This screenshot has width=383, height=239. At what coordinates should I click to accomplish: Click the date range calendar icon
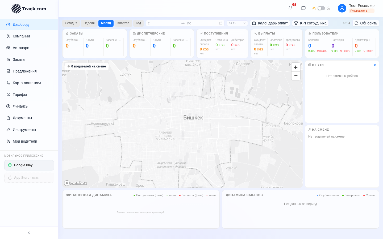point(221,23)
